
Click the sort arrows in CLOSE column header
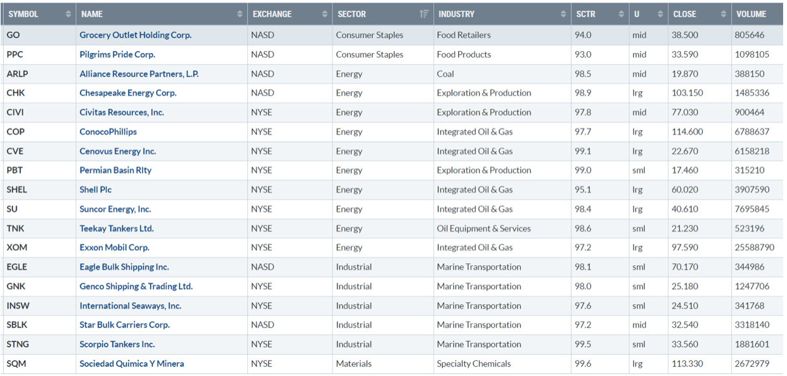point(723,14)
